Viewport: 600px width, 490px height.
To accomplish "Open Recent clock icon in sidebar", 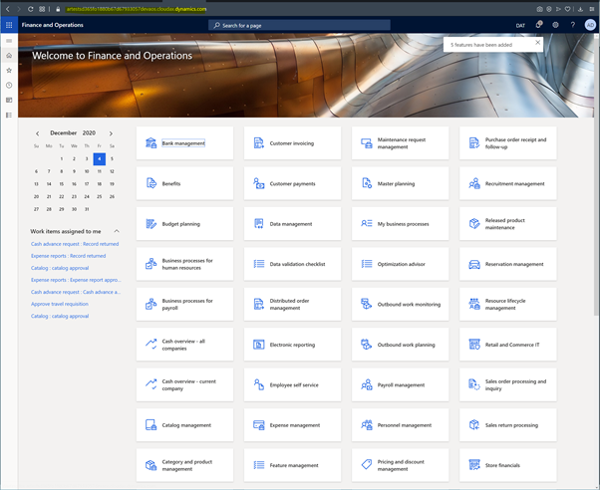I will (x=9, y=86).
